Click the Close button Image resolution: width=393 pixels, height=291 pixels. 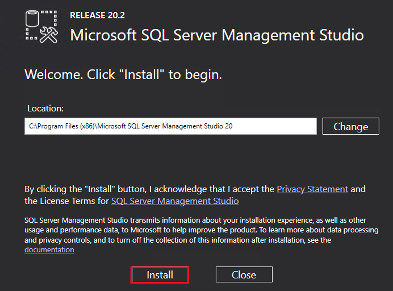tap(244, 275)
